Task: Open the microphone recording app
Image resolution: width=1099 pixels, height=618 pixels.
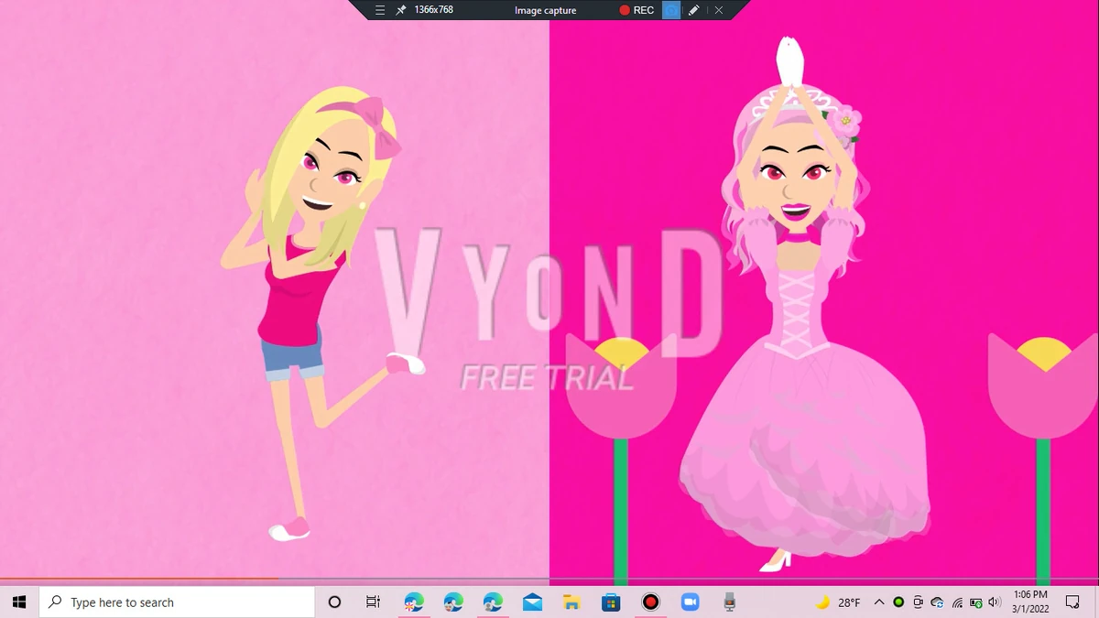Action: point(729,602)
